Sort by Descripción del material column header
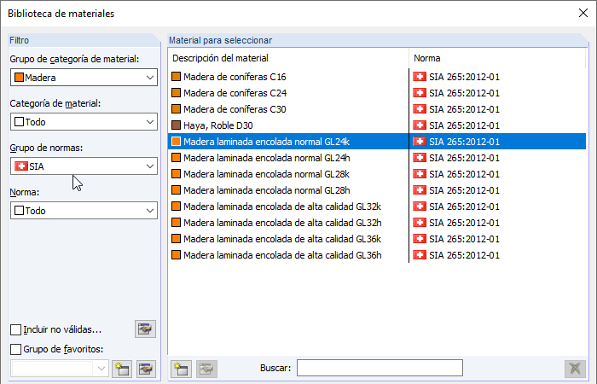This screenshot has height=384, width=597. (x=288, y=58)
